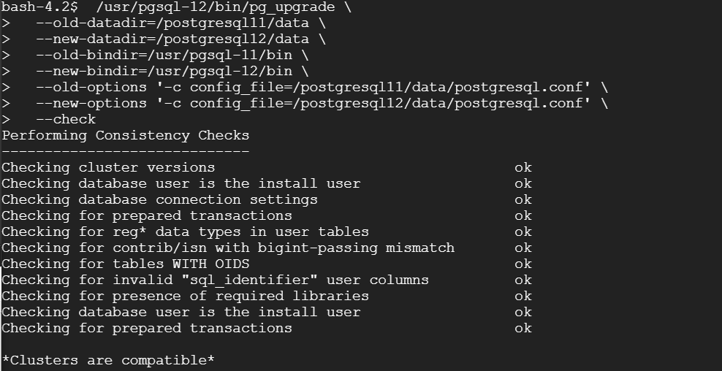
Task: Click the --old-options config_file line
Action: click(313, 88)
